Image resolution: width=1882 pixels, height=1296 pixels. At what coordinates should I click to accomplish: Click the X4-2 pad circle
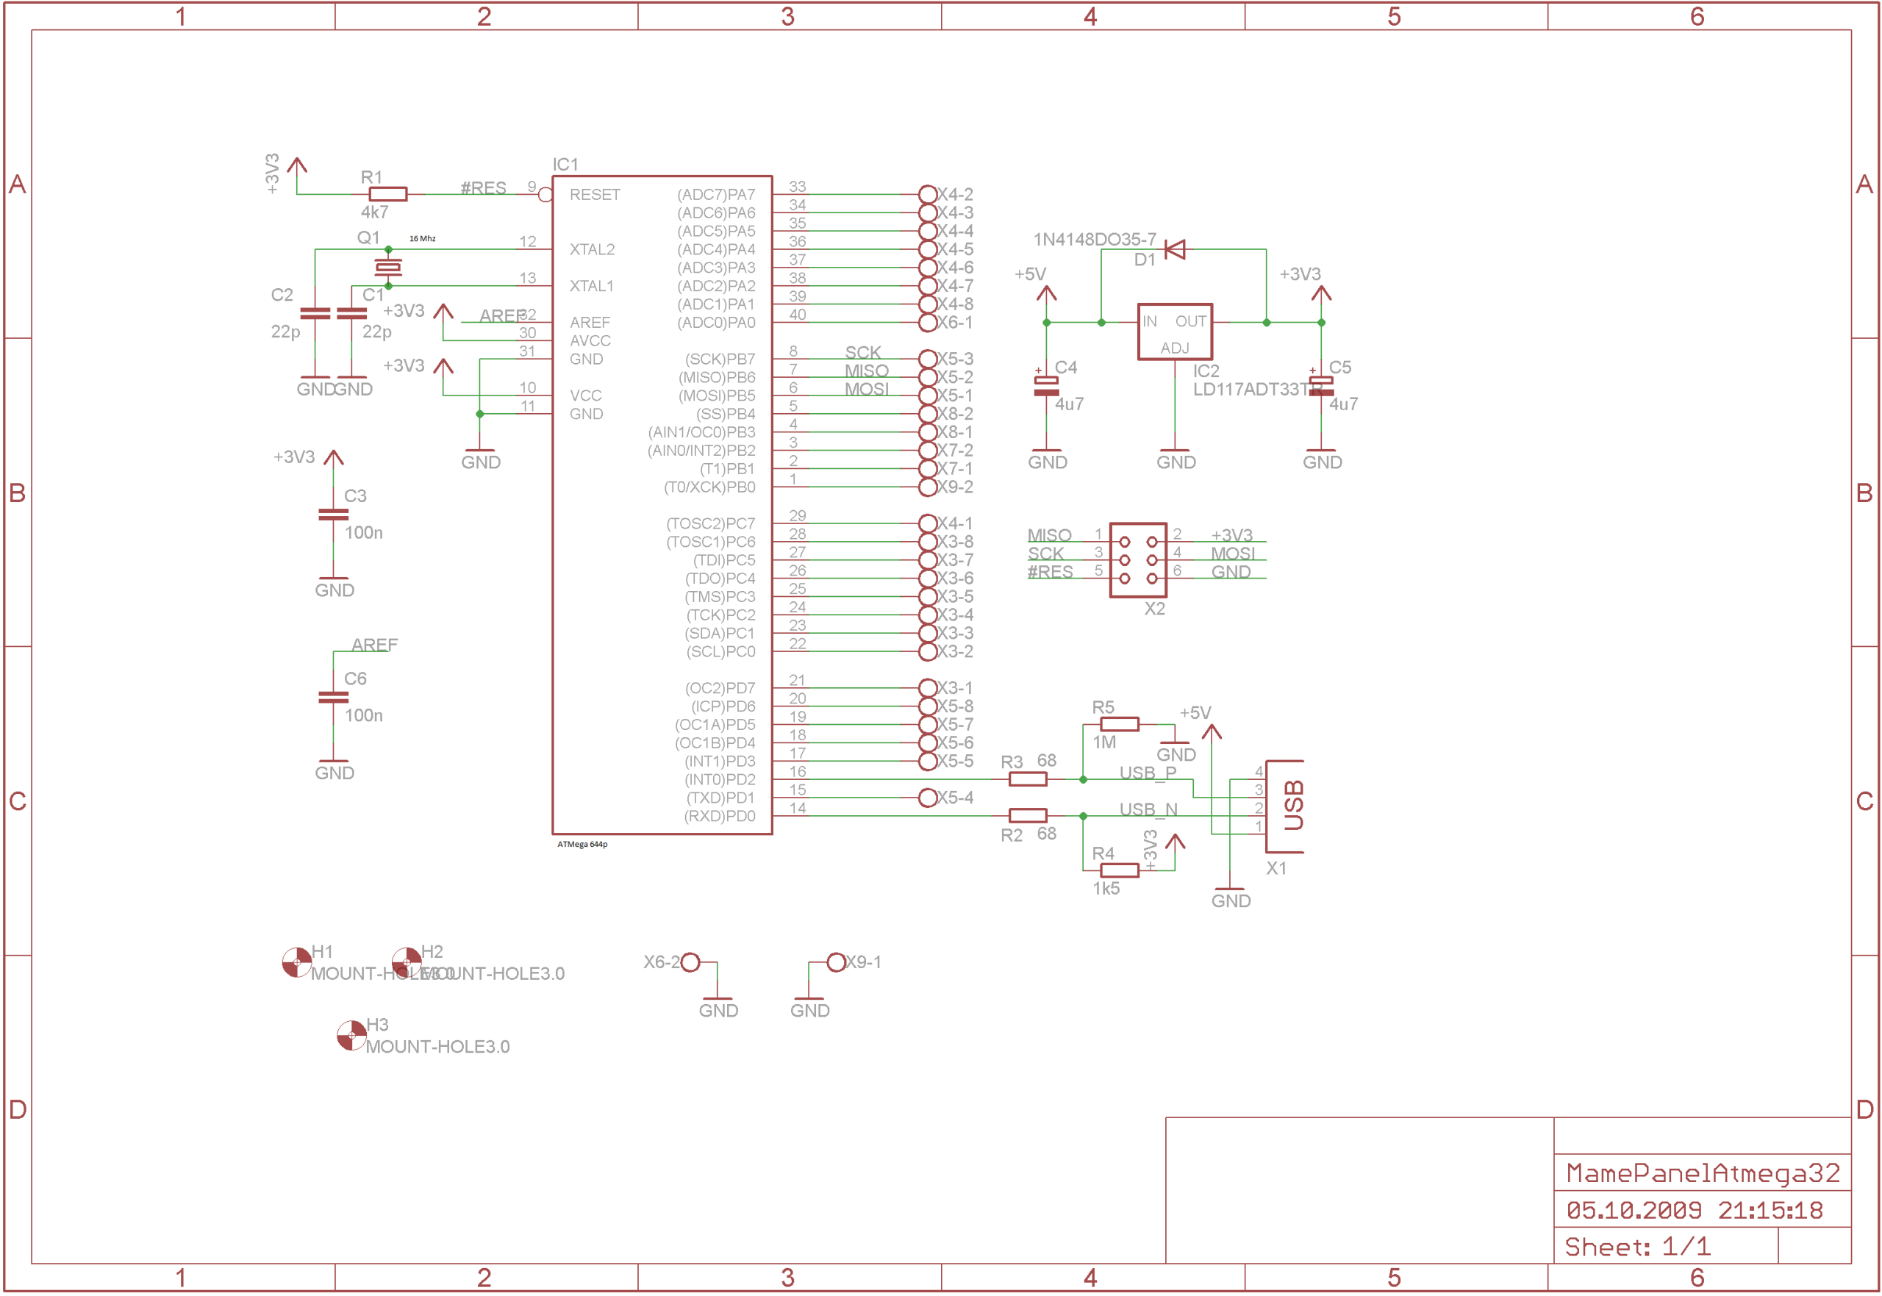click(927, 194)
